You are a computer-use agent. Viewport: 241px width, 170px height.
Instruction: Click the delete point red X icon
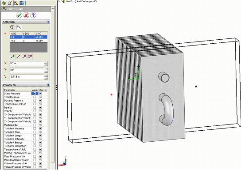[x=24, y=57]
